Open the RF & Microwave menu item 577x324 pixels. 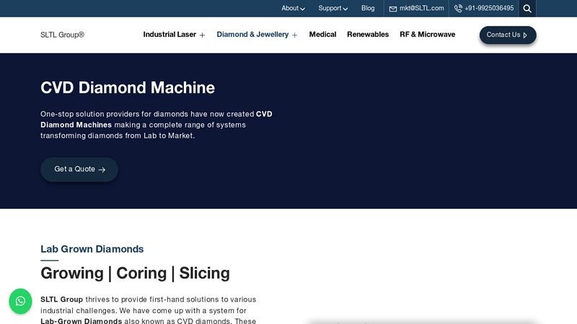coord(427,35)
